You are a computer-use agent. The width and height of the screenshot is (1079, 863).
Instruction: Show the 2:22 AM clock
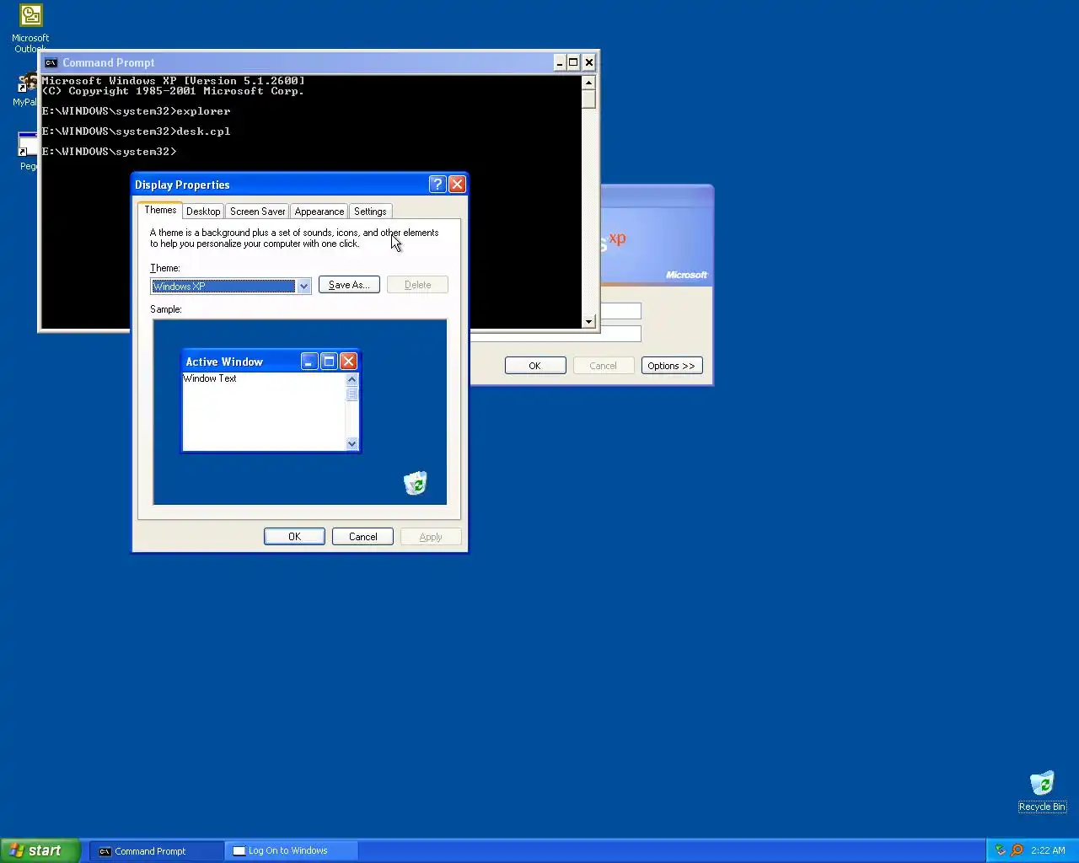tap(1048, 850)
